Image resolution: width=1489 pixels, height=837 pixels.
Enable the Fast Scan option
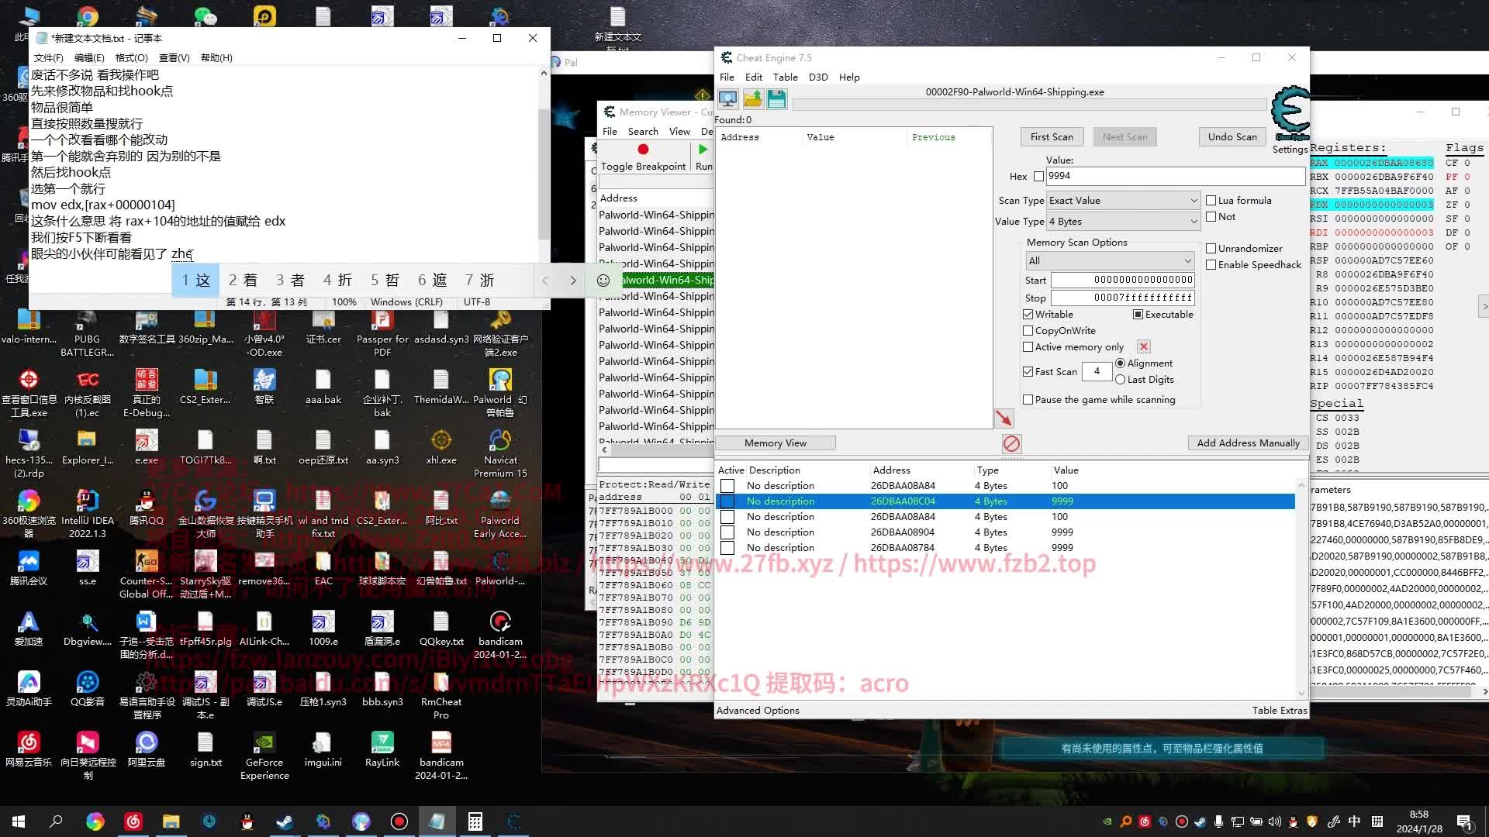1028,371
